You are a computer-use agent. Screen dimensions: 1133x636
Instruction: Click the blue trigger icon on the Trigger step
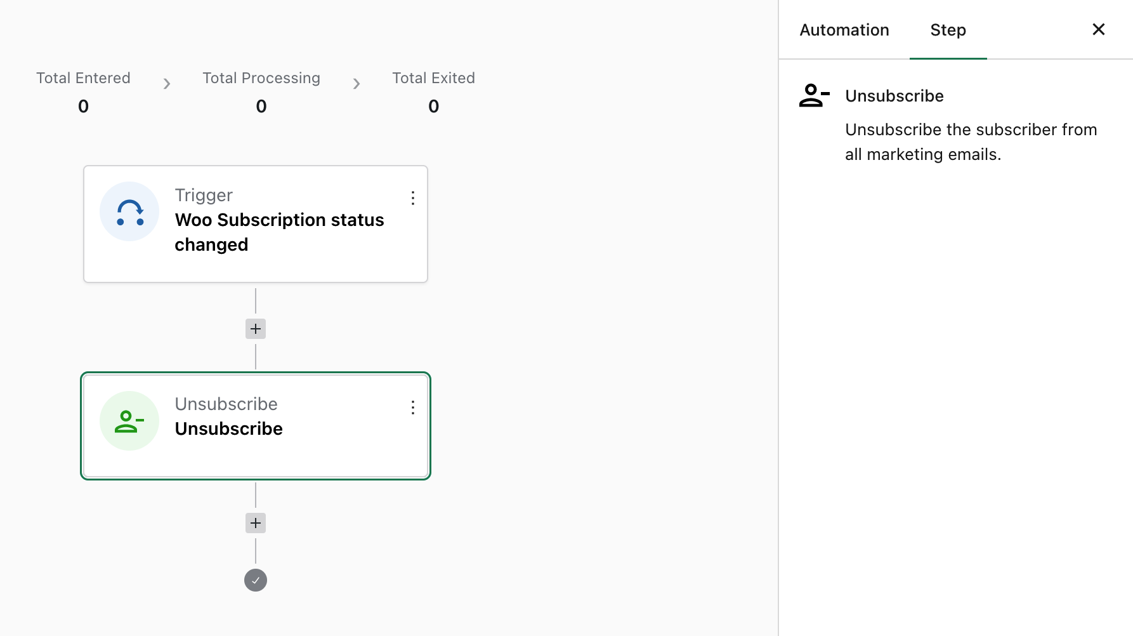coord(129,212)
